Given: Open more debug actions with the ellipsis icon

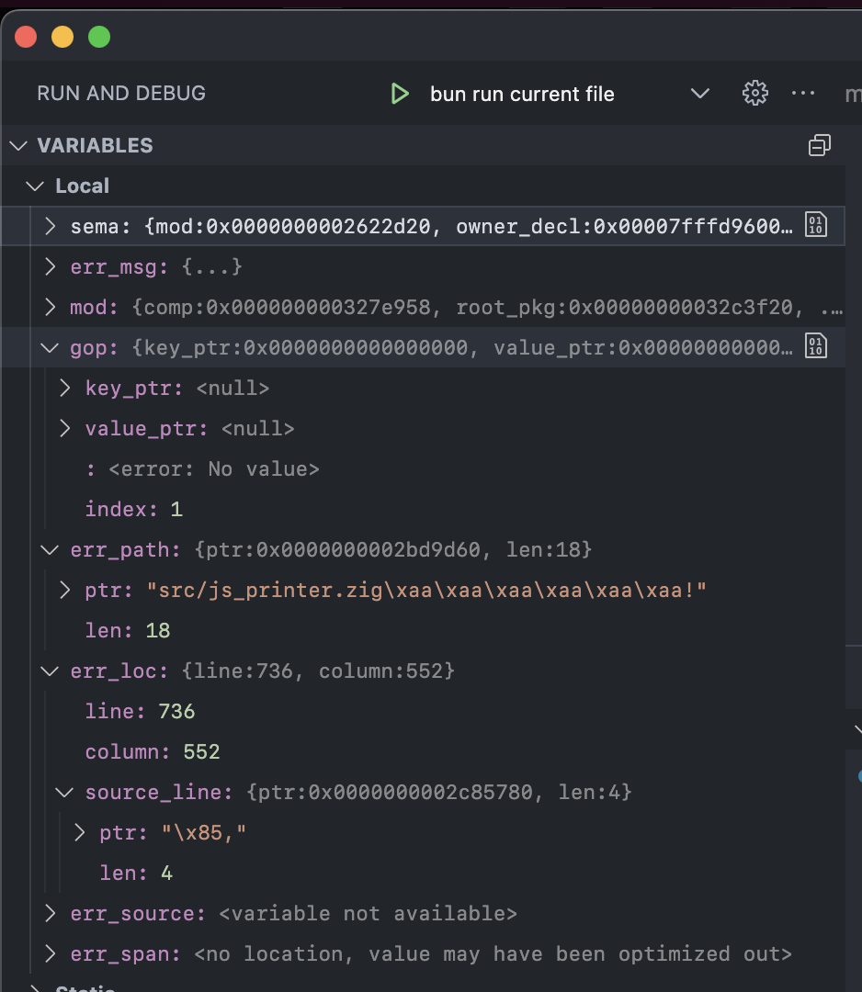Looking at the screenshot, I should point(803,93).
